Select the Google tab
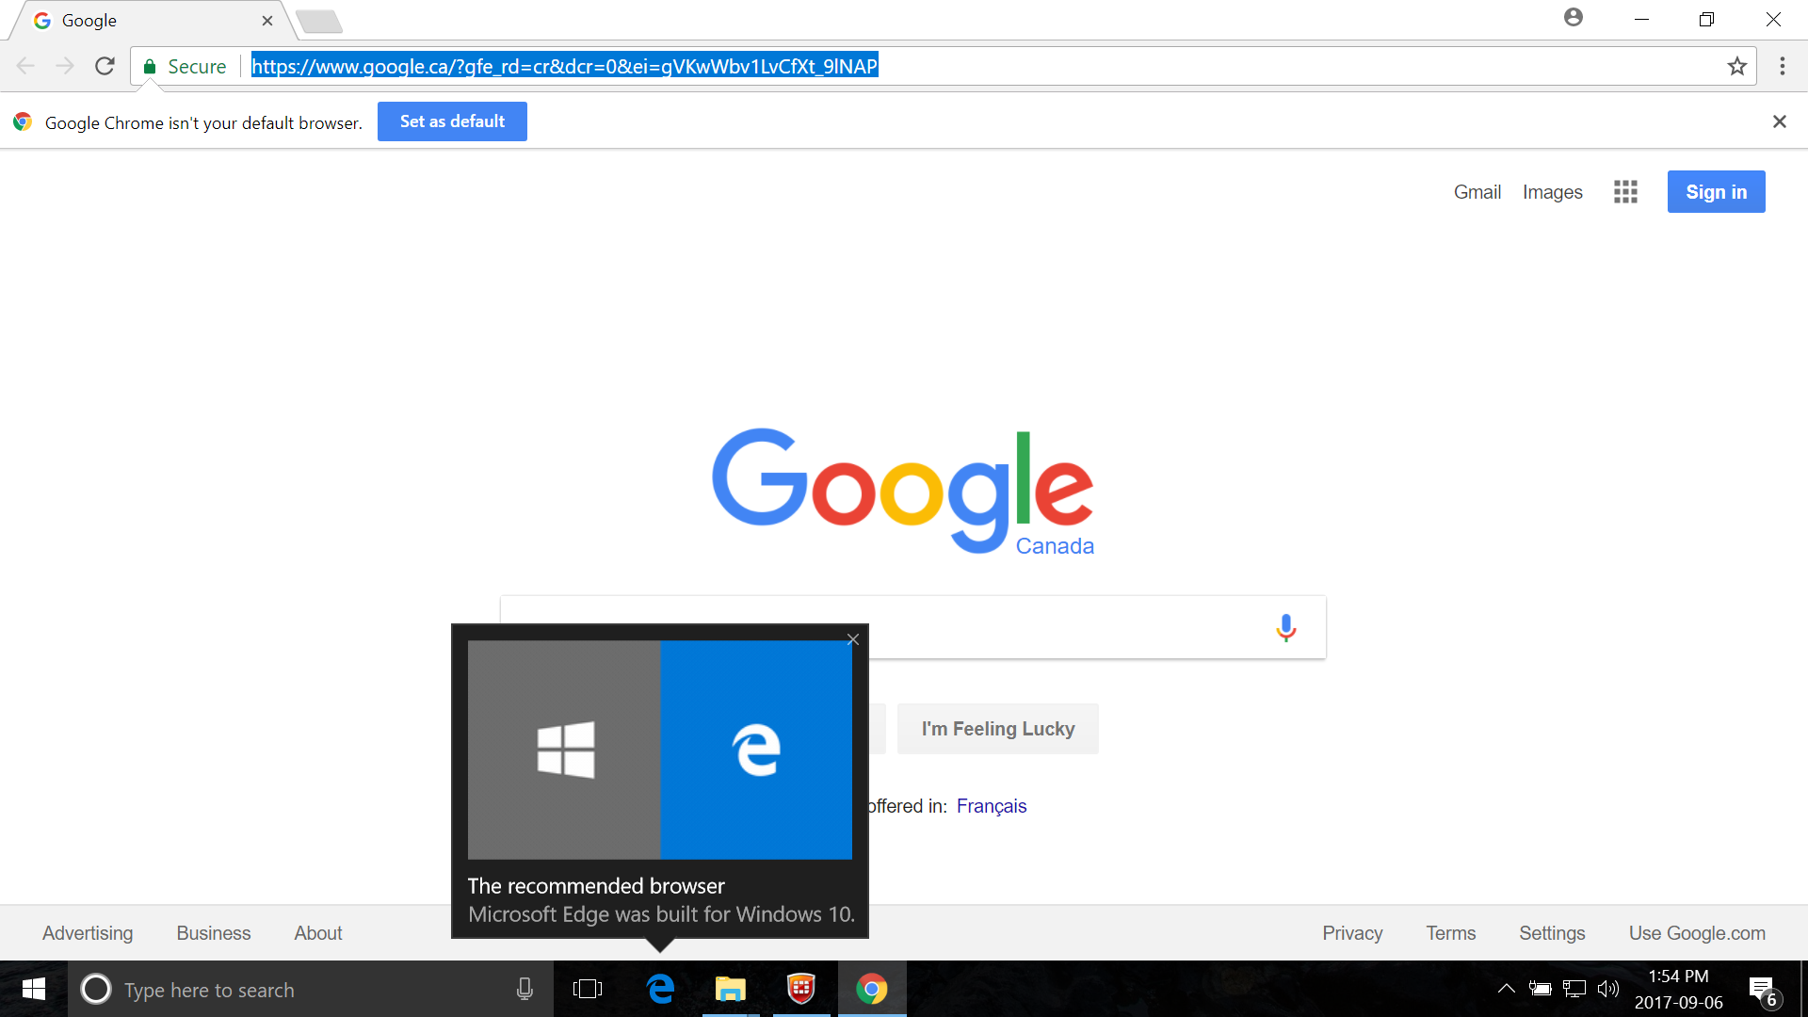1808x1017 pixels. pos(151,21)
